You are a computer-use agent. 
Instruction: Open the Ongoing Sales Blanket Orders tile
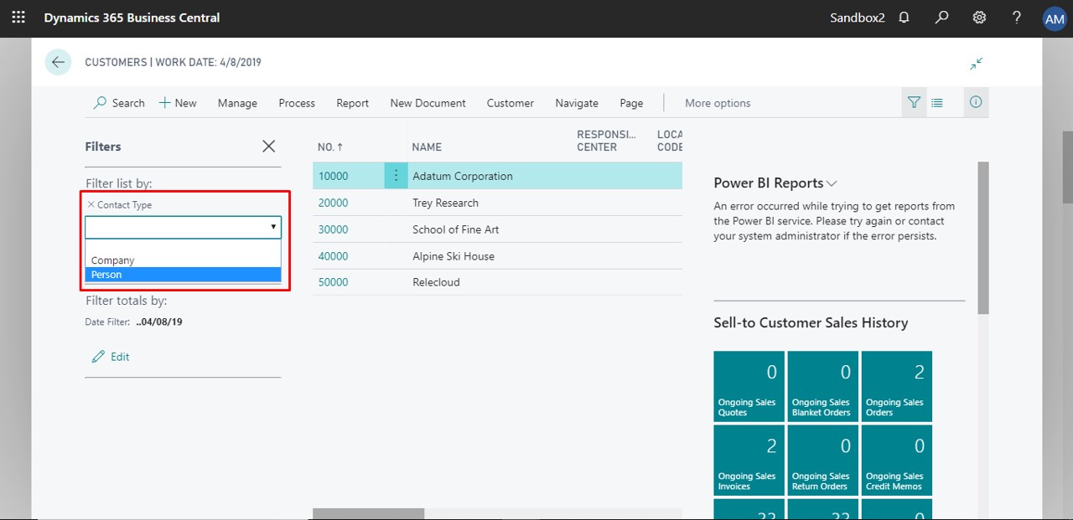[x=822, y=386]
